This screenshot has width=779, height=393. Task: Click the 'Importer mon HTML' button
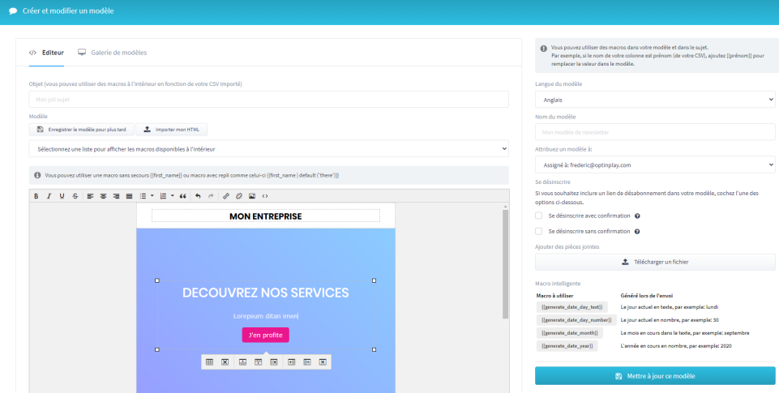coord(171,130)
